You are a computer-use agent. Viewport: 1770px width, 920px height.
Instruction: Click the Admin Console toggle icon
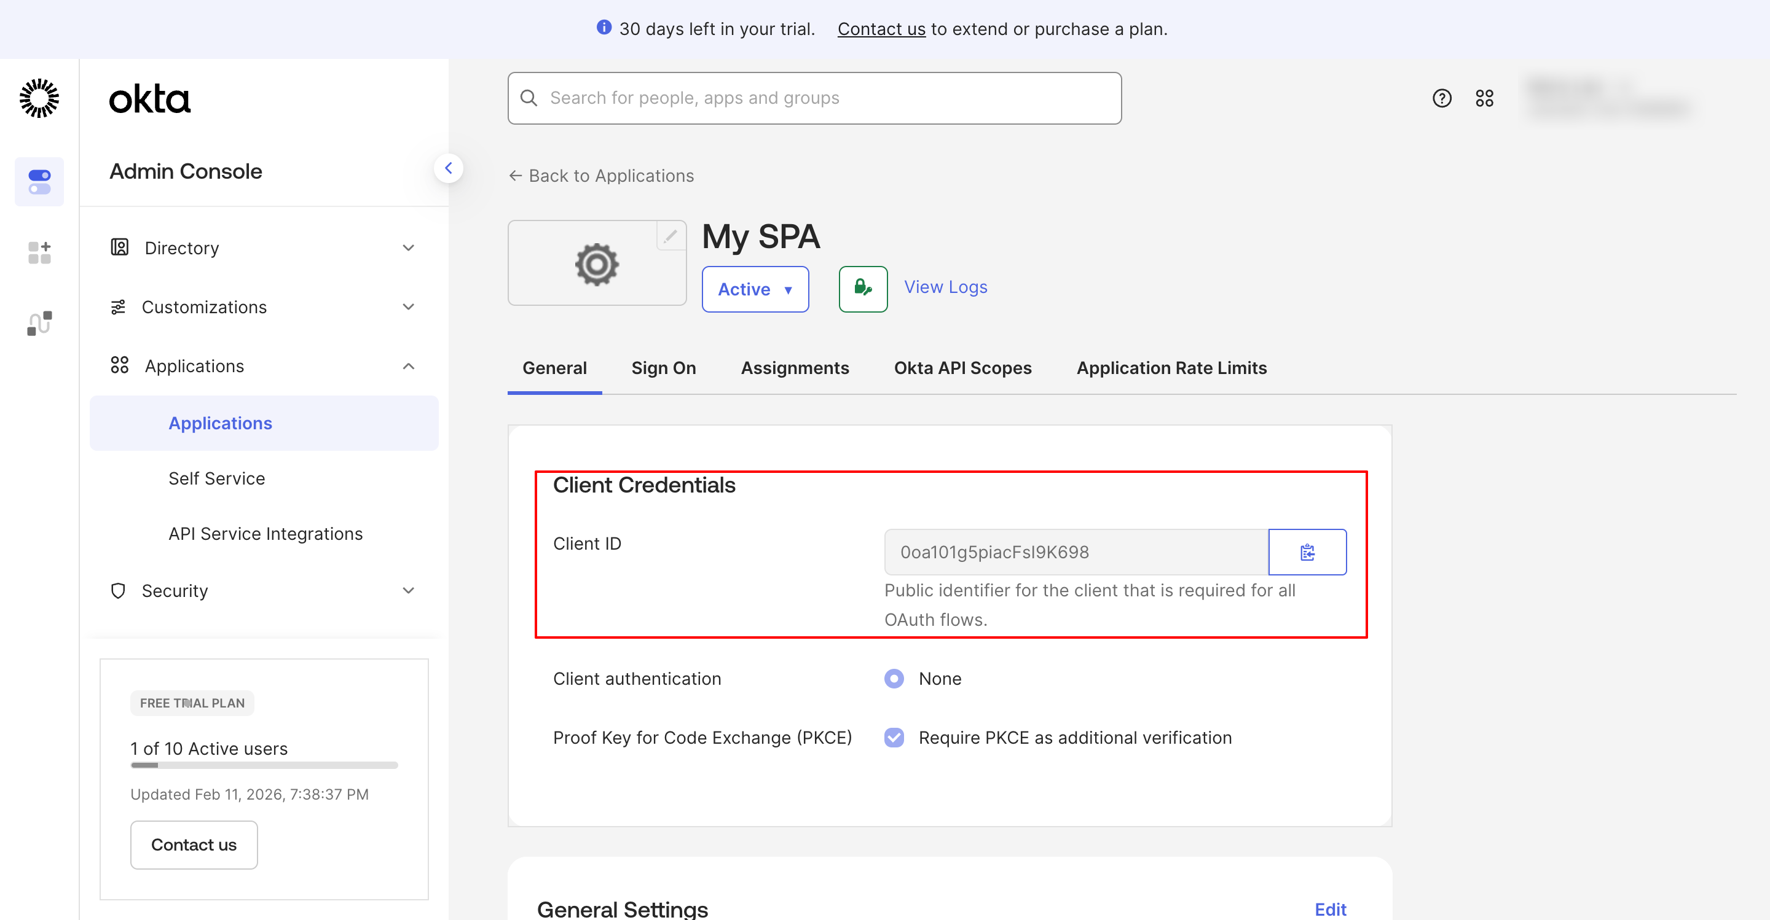tap(39, 182)
